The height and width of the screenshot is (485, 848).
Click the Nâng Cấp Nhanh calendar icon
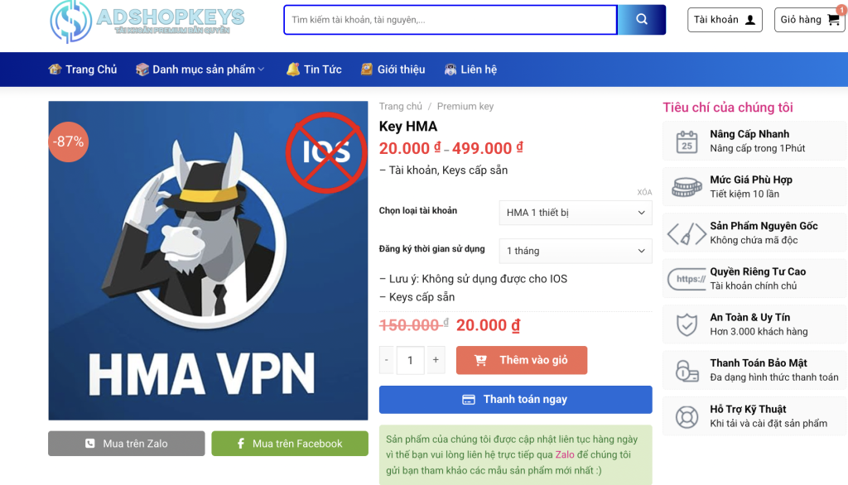pyautogui.click(x=687, y=142)
